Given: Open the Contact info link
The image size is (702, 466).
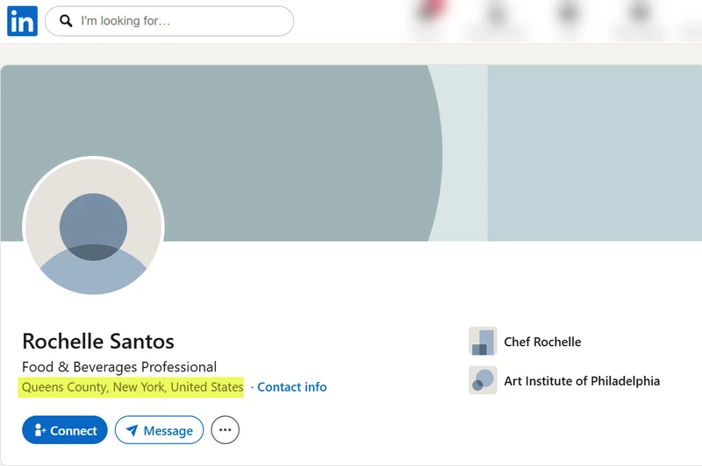Looking at the screenshot, I should click(x=292, y=387).
